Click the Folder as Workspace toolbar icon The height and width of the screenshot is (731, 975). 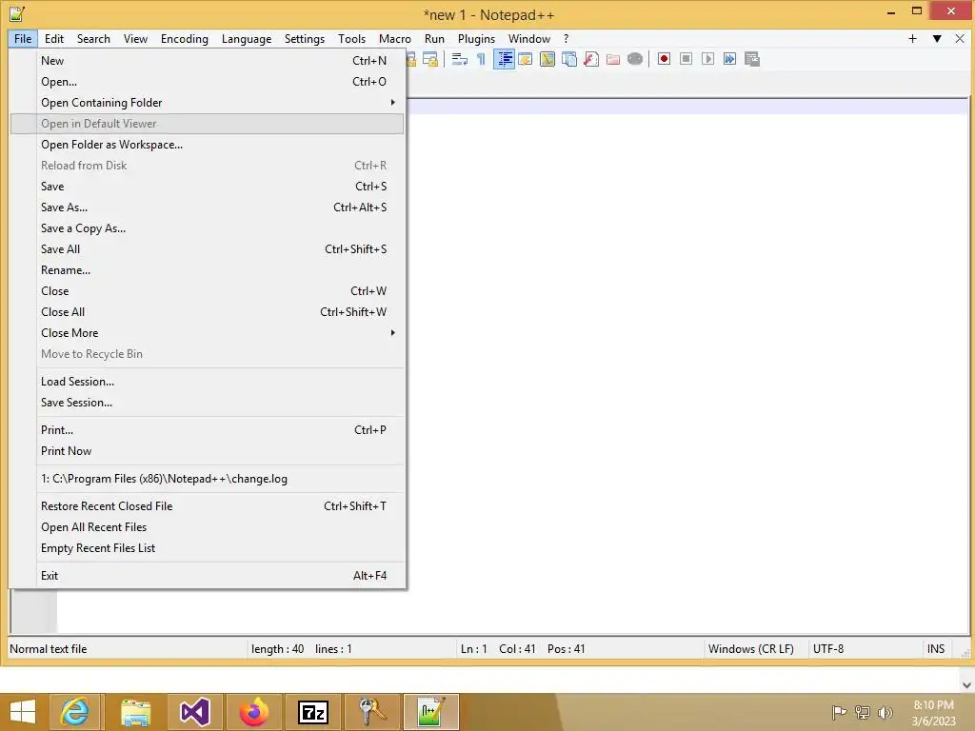click(x=613, y=59)
